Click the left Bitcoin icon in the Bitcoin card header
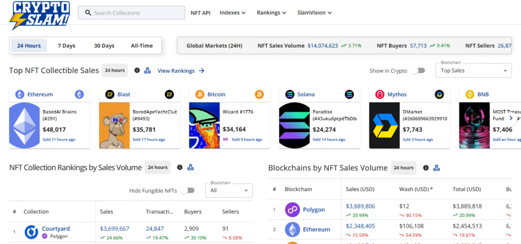521x244 pixels. [199, 94]
